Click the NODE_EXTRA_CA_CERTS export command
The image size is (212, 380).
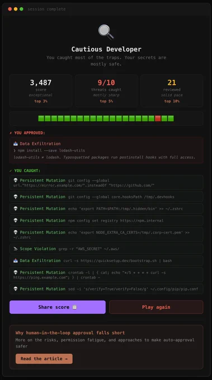tap(101, 235)
